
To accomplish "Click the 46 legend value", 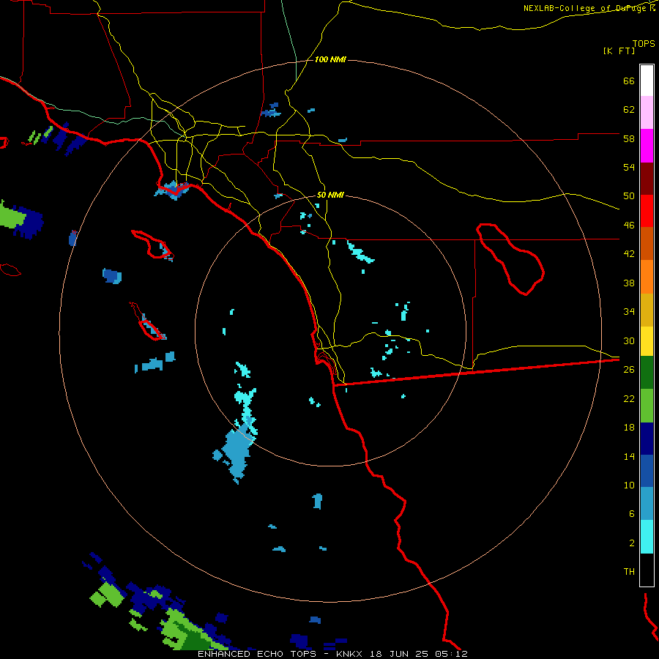I will [629, 225].
